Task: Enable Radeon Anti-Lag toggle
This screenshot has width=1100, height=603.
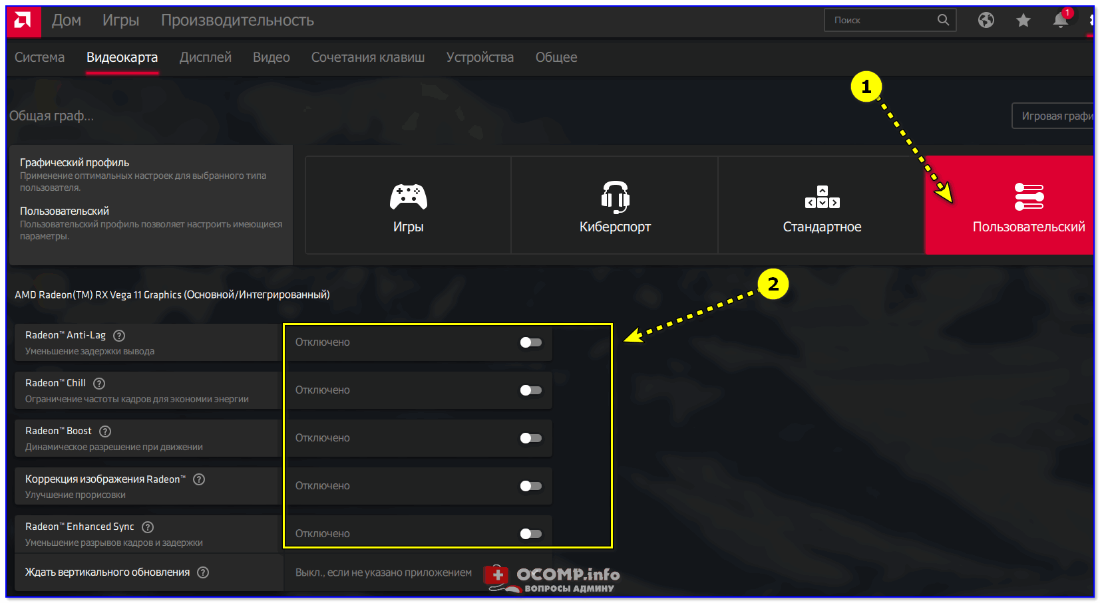Action: pos(530,342)
